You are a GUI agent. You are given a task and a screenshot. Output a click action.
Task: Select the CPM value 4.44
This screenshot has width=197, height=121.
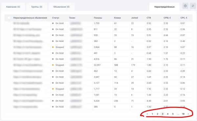click(x=166, y=35)
